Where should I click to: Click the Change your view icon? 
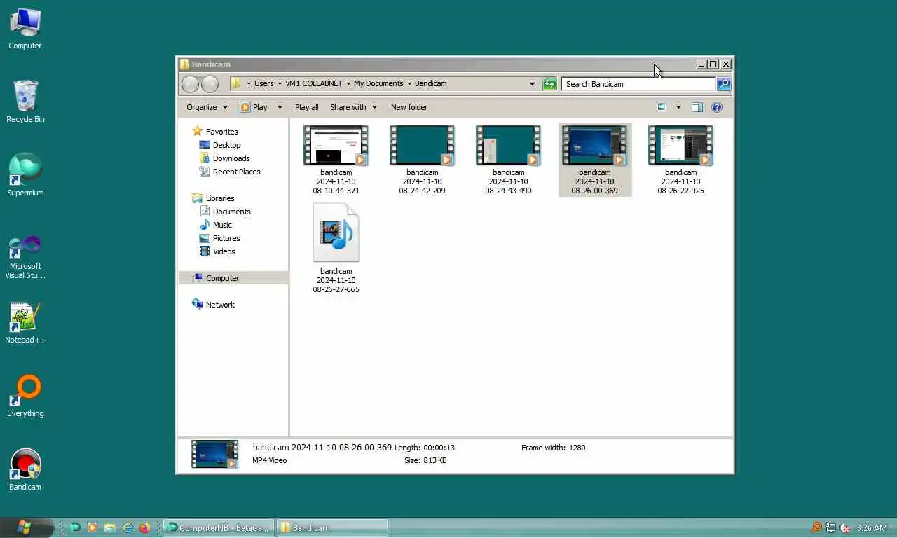coord(662,107)
